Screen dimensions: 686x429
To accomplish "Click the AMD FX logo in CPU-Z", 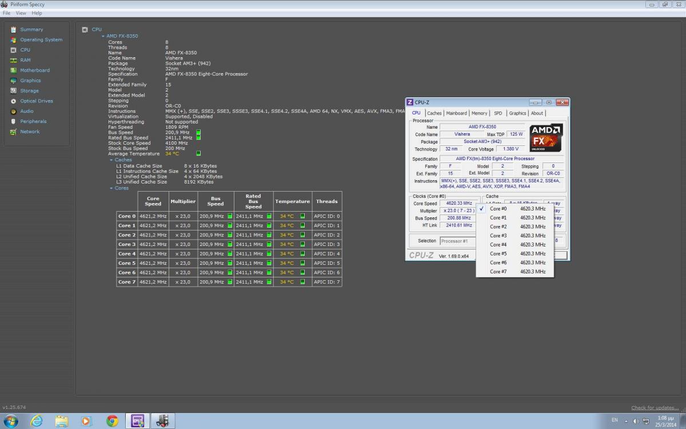I will [x=547, y=137].
